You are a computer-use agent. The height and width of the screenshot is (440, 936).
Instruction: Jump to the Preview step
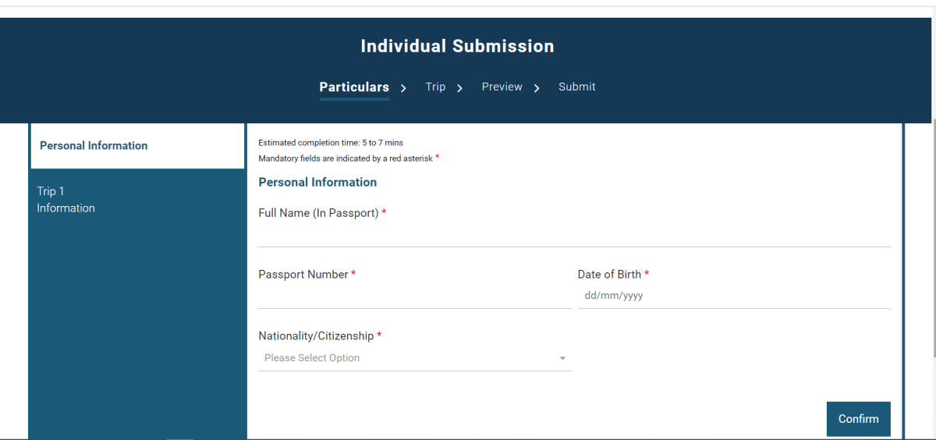[x=502, y=87]
